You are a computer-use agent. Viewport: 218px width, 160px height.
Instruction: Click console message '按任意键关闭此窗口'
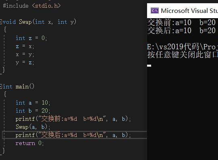(x=183, y=55)
